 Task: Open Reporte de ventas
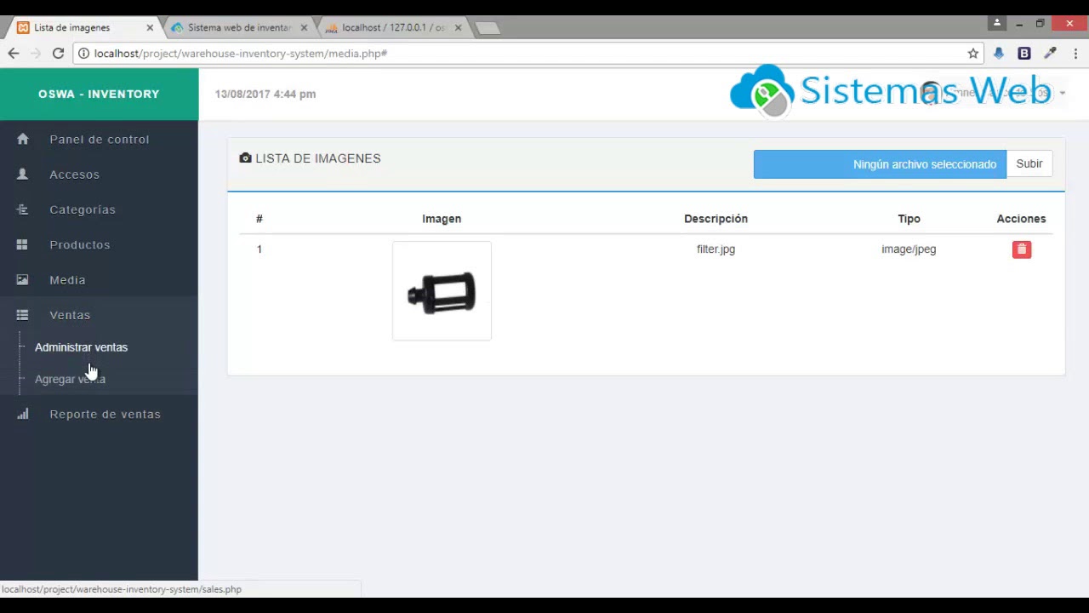click(99, 414)
